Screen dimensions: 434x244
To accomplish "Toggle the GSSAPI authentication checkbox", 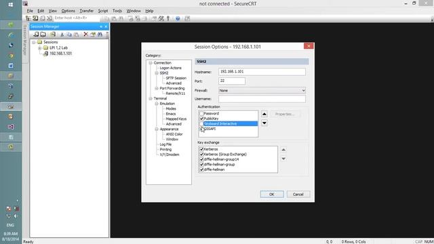I will point(201,129).
